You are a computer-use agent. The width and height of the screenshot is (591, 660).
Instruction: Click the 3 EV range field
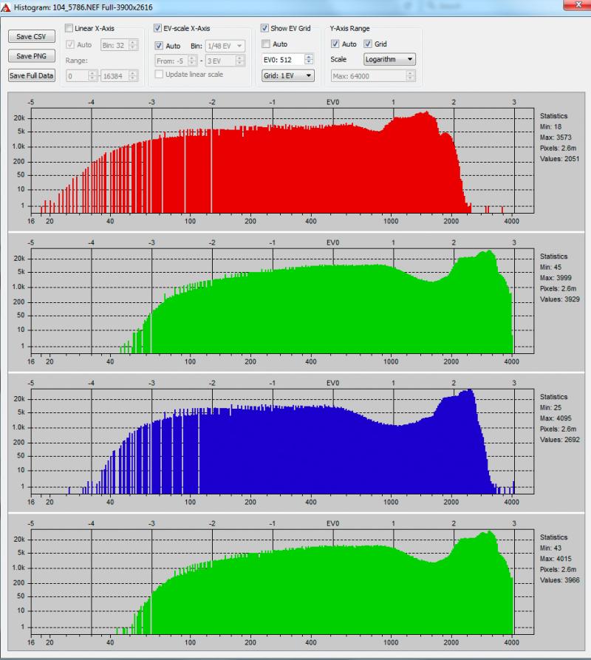(220, 61)
